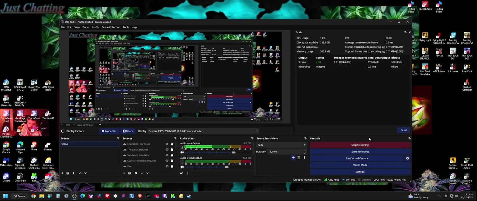Image resolution: width=477 pixels, height=201 pixels.
Task: Open the Edit menu
Action: (69, 27)
